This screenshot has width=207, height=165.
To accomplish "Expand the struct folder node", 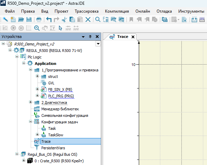I will coord(37,77).
